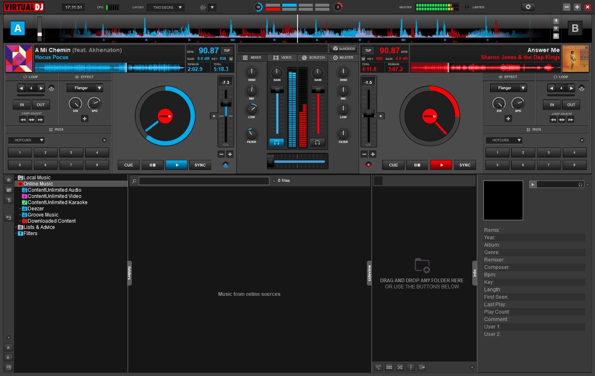Click the crossfader slider
This screenshot has width=595, height=376.
298,161
